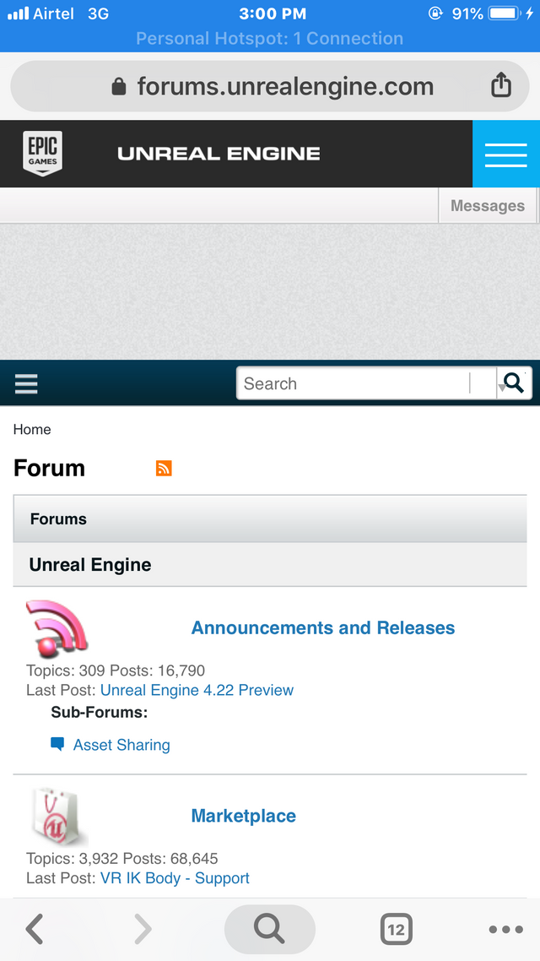Open the Unreal Engine 4.22 Preview post

(x=197, y=690)
